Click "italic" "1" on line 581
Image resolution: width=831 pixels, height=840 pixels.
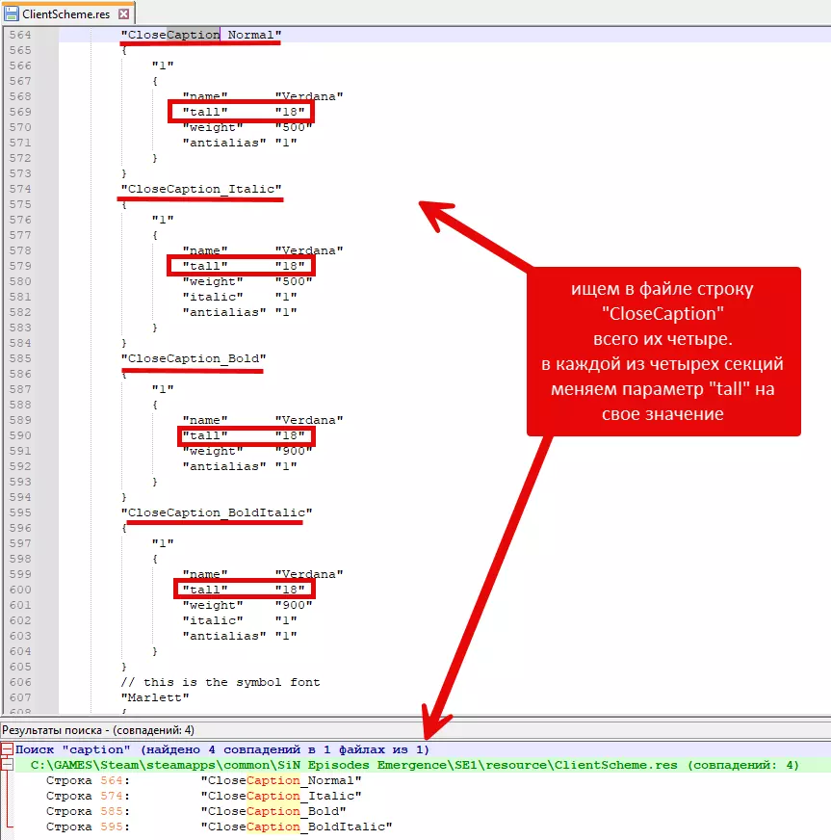pyautogui.click(x=240, y=297)
